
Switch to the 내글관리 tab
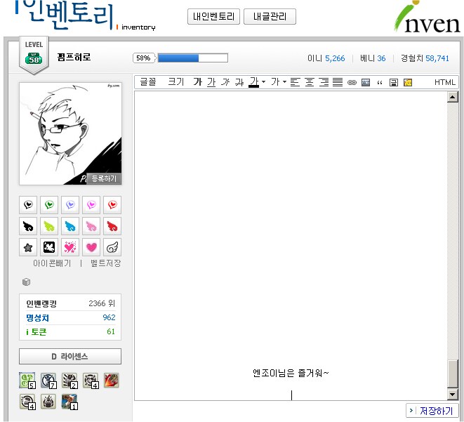click(270, 17)
